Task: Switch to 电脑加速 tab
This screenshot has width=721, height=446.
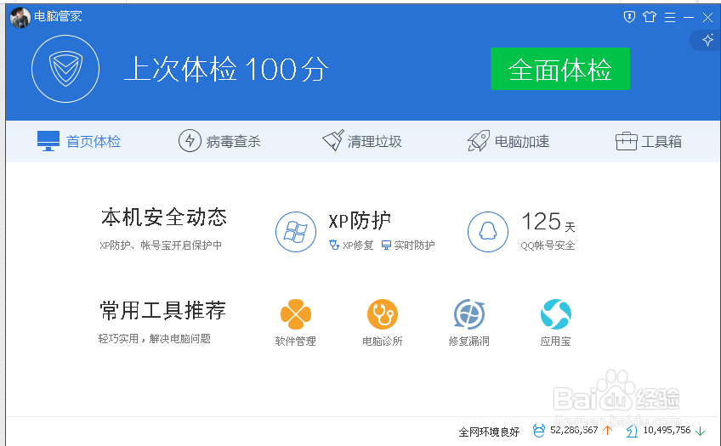Action: click(x=508, y=141)
